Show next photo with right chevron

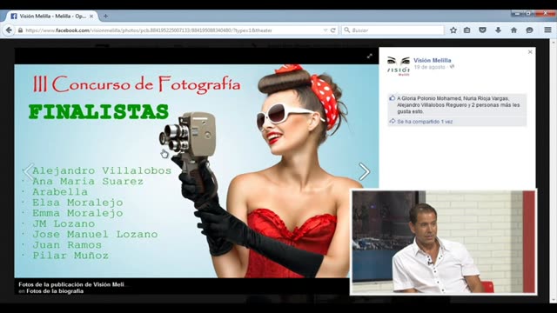364,172
